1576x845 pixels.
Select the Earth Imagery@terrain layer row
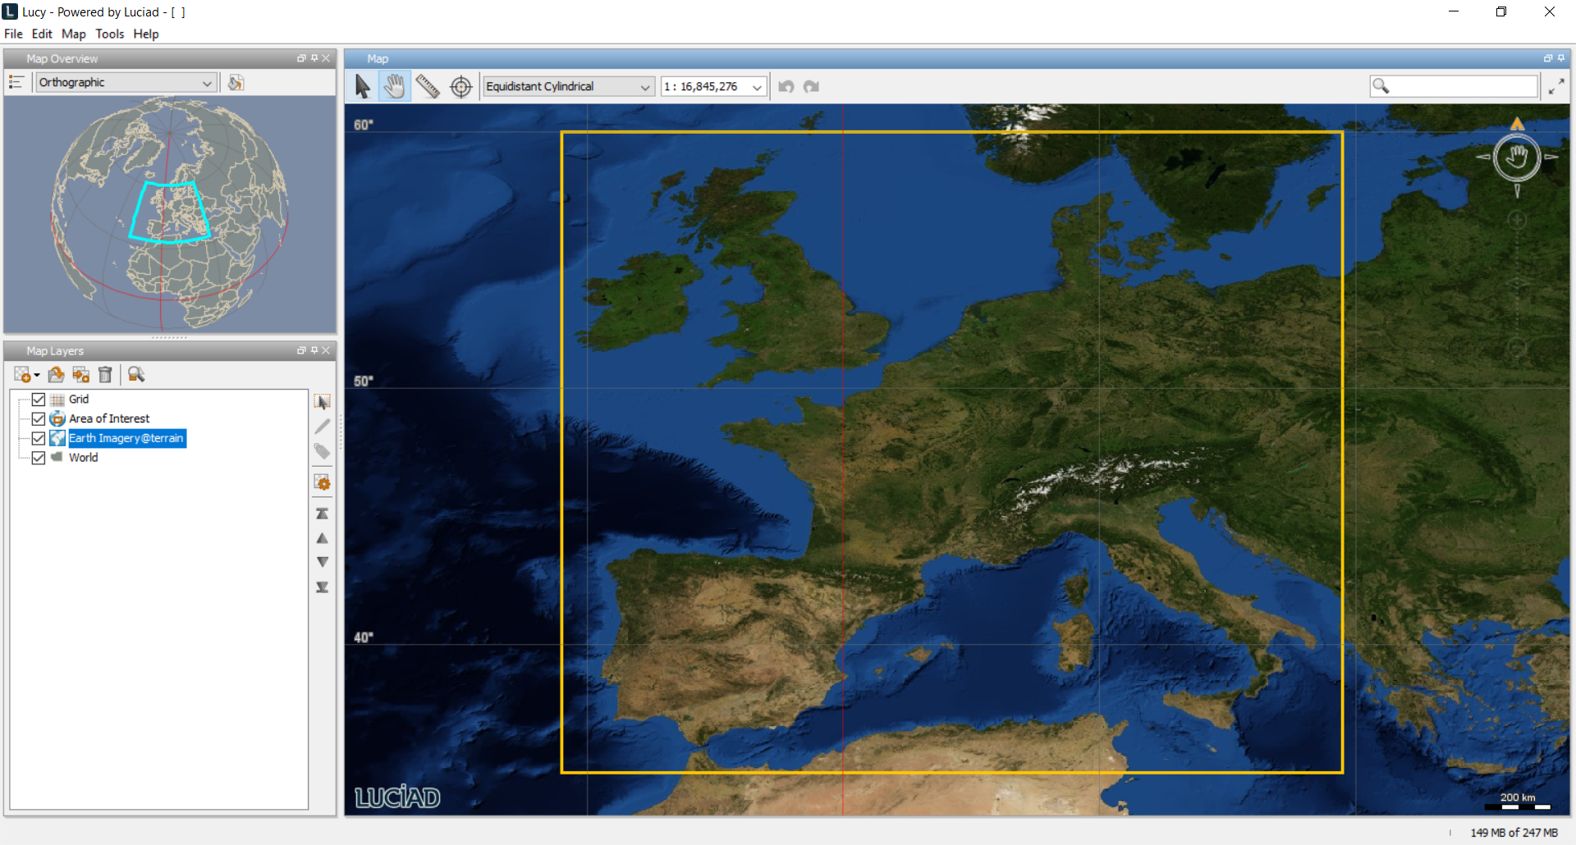pos(126,438)
